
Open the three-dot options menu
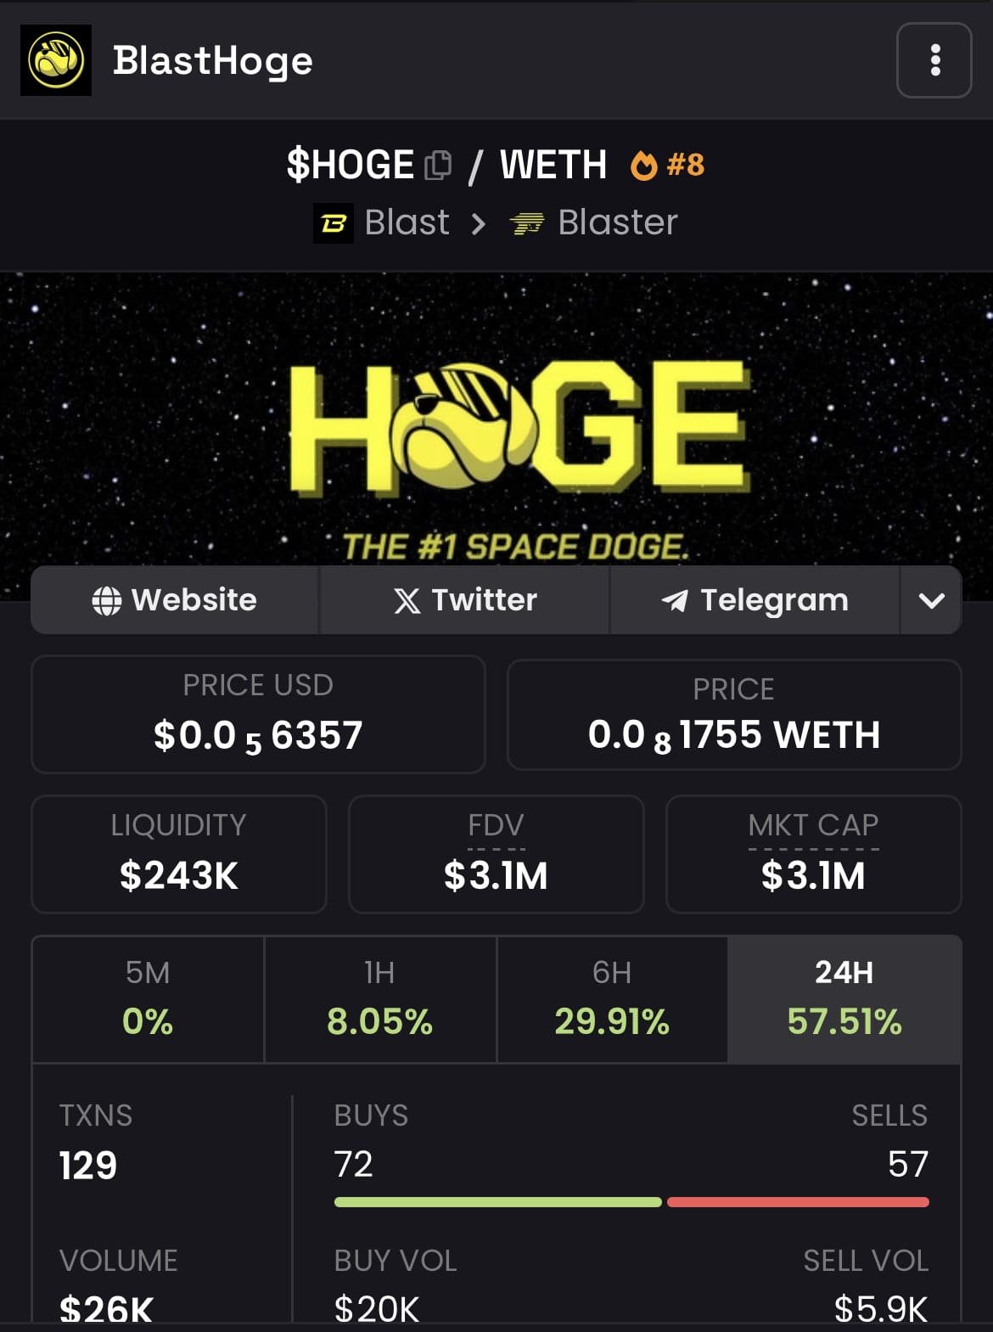pos(934,60)
